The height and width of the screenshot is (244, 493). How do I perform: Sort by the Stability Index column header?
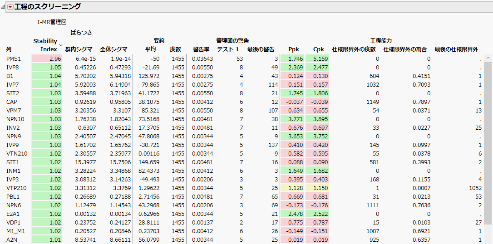[x=45, y=45]
